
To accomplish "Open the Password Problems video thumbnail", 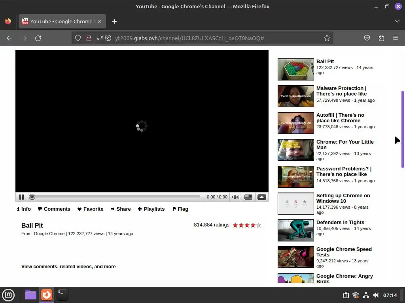I will [296, 176].
